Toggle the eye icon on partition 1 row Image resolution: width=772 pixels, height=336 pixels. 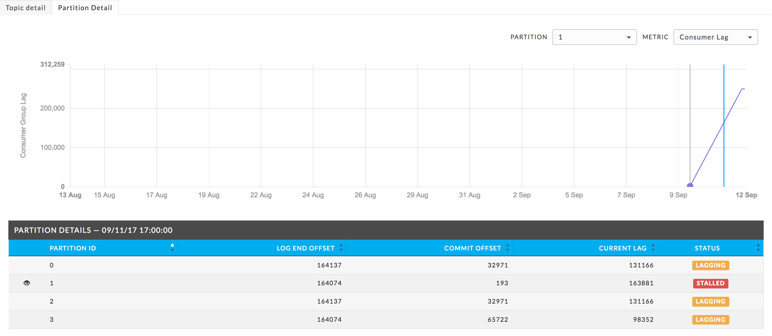click(x=27, y=283)
